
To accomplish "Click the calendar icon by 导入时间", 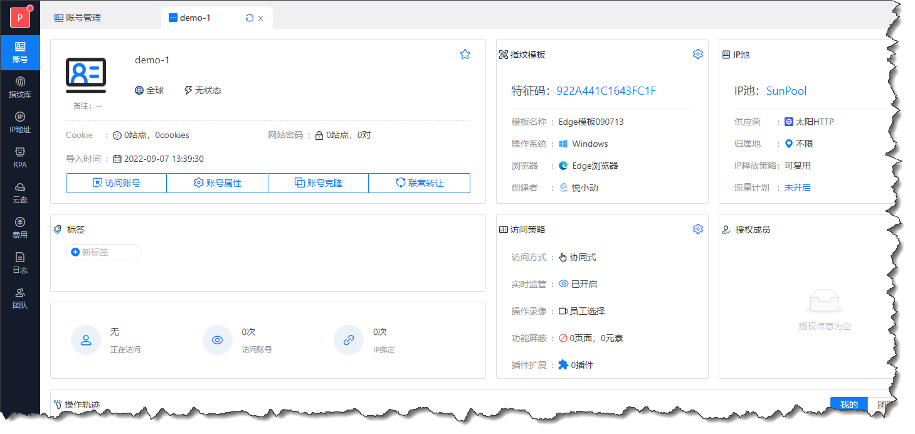I will 117,159.
